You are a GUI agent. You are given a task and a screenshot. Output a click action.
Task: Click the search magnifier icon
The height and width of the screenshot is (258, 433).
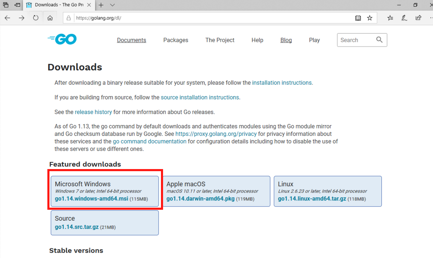pos(379,40)
